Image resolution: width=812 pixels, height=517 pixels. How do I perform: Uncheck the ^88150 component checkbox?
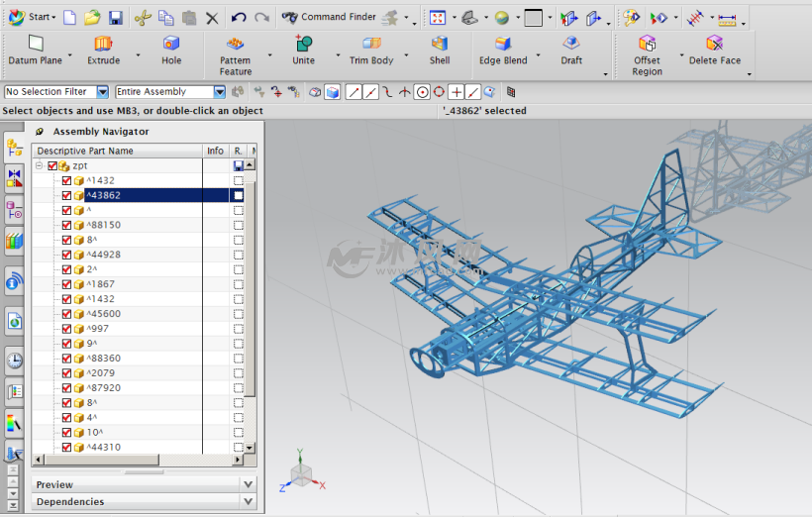pyautogui.click(x=67, y=225)
